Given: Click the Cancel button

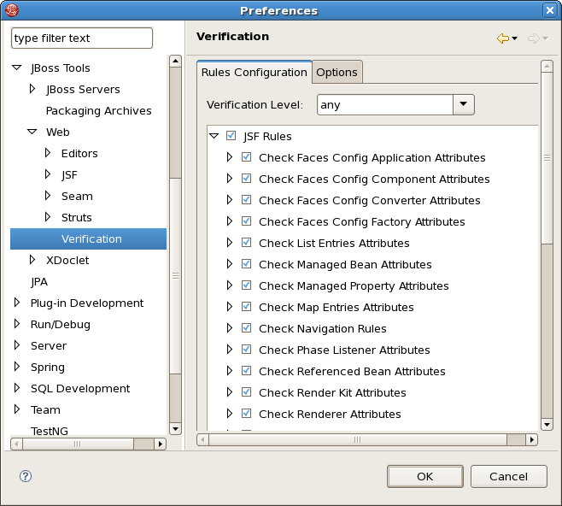Looking at the screenshot, I should coord(508,476).
